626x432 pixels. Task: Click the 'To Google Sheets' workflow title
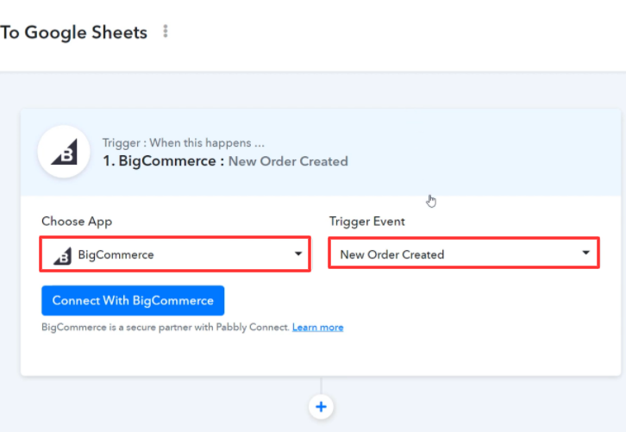coord(74,33)
